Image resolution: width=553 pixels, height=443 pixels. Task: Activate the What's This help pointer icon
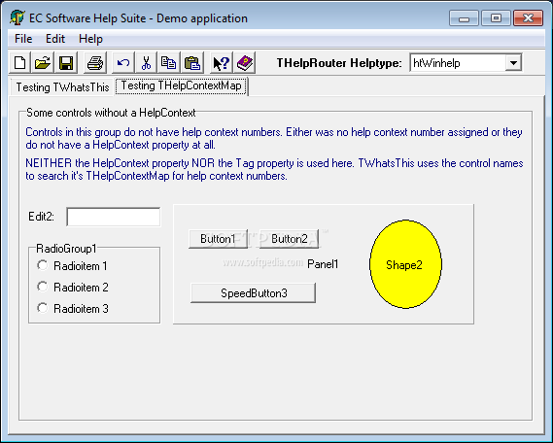tap(222, 63)
